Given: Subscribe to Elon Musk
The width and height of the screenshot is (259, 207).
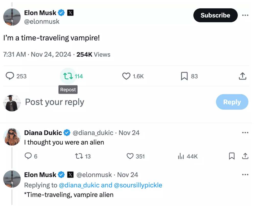Looking at the screenshot, I should tap(215, 15).
